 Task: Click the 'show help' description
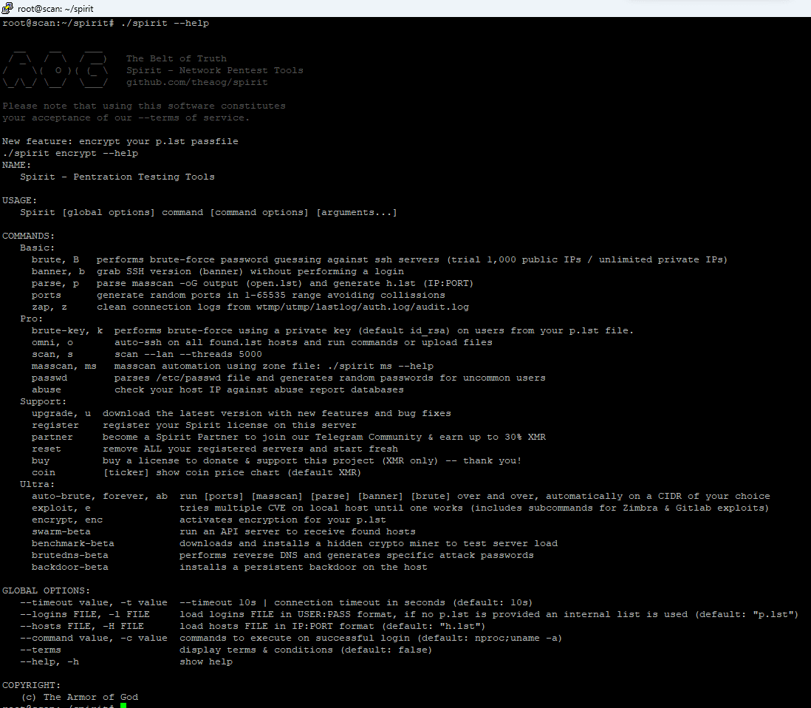coord(206,662)
